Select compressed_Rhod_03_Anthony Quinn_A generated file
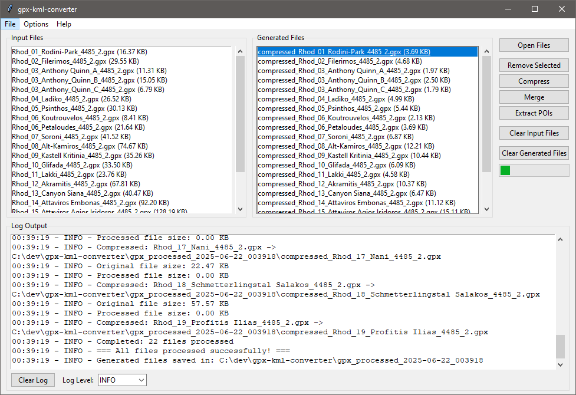Image resolution: width=576 pixels, height=395 pixels. point(367,71)
